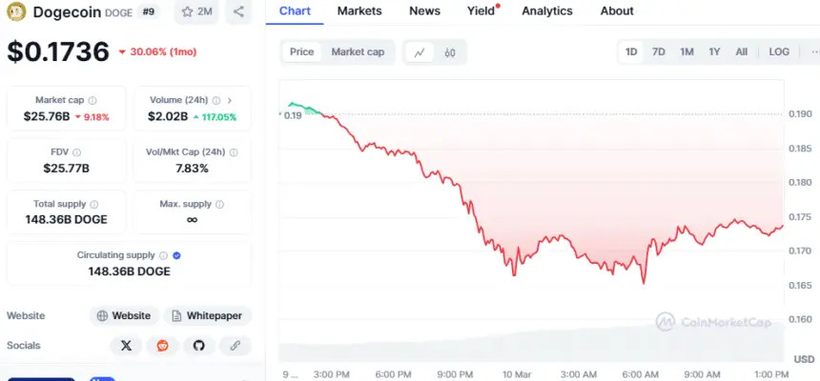Open the Dogecoin Website link
The height and width of the screenshot is (381, 820).
tap(124, 315)
